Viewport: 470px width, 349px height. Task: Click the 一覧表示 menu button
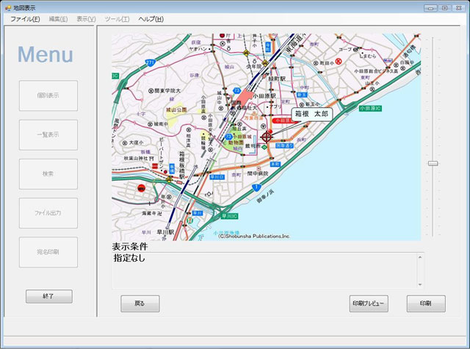tap(48, 135)
